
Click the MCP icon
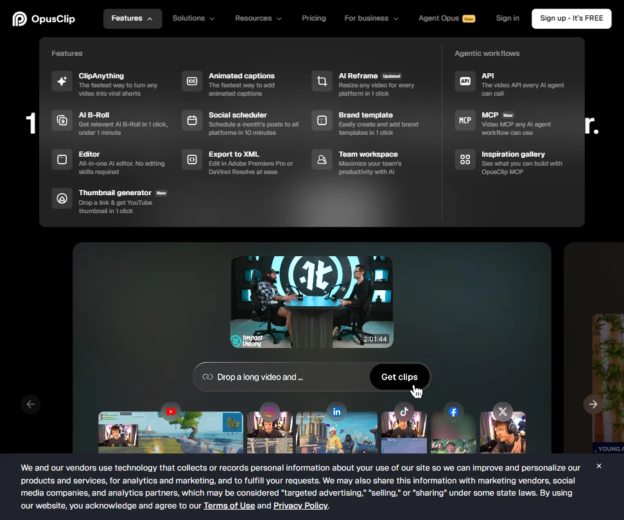pyautogui.click(x=465, y=120)
